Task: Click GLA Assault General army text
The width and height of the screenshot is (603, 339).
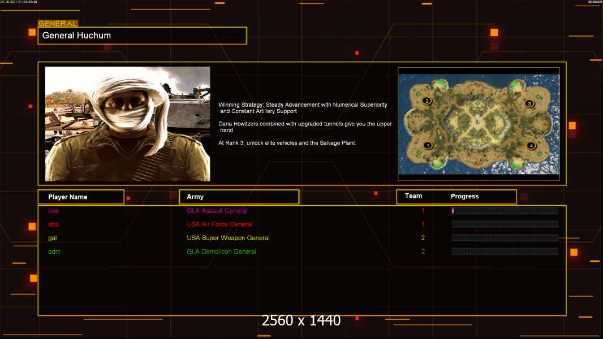Action: pyautogui.click(x=217, y=211)
